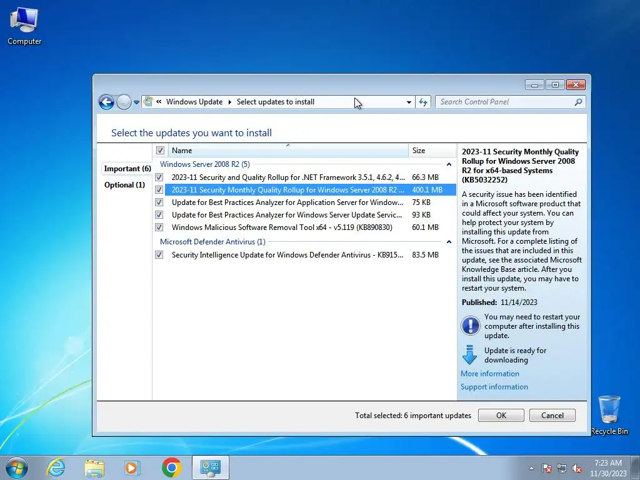The height and width of the screenshot is (480, 640).
Task: Cancel the update selection
Action: click(552, 415)
